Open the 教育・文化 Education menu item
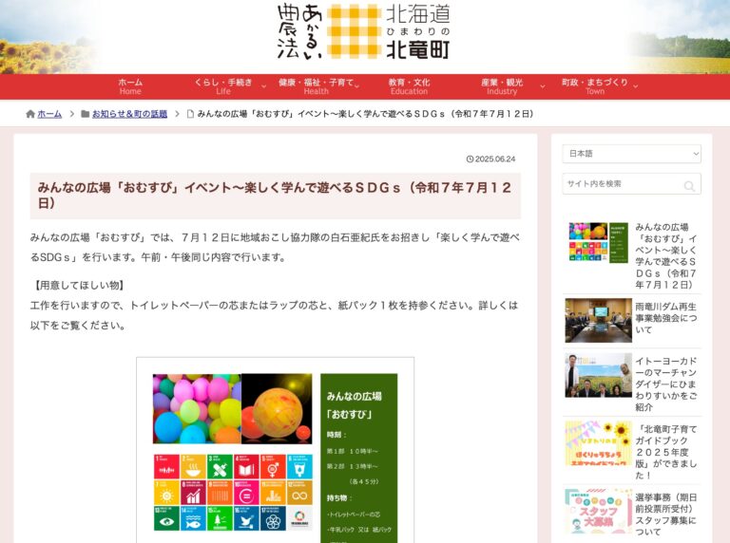Viewport: 730px width, 543px height. pyautogui.click(x=409, y=86)
